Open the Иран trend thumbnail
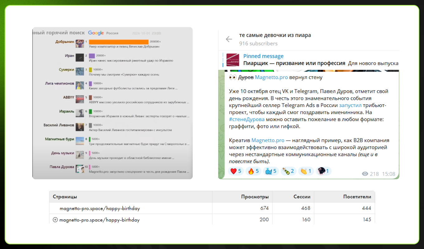The width and height of the screenshot is (424, 249). [x=79, y=57]
